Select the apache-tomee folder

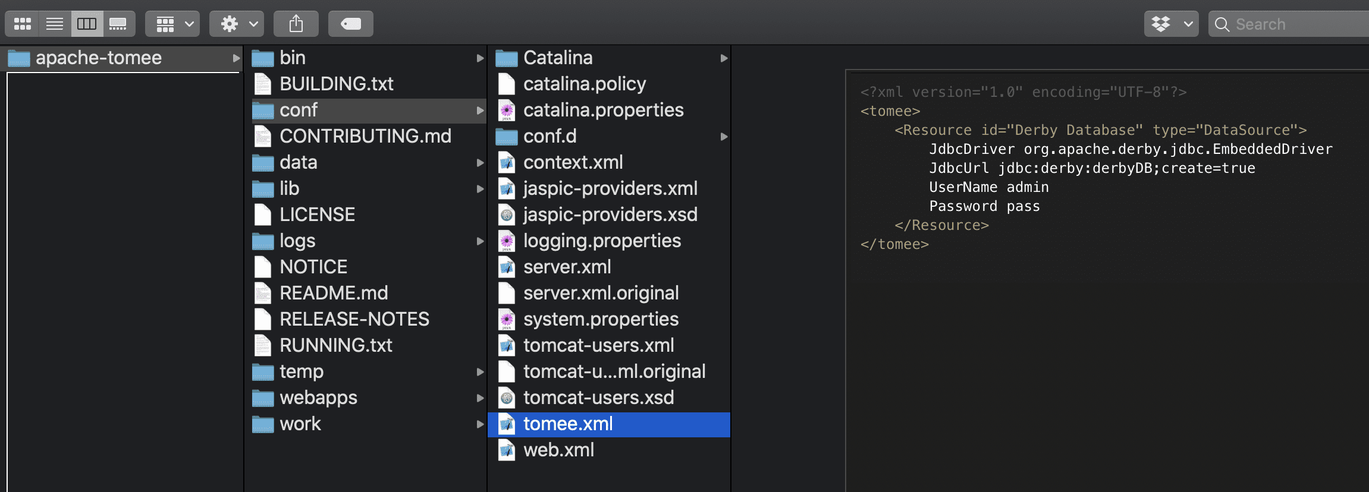tap(99, 58)
